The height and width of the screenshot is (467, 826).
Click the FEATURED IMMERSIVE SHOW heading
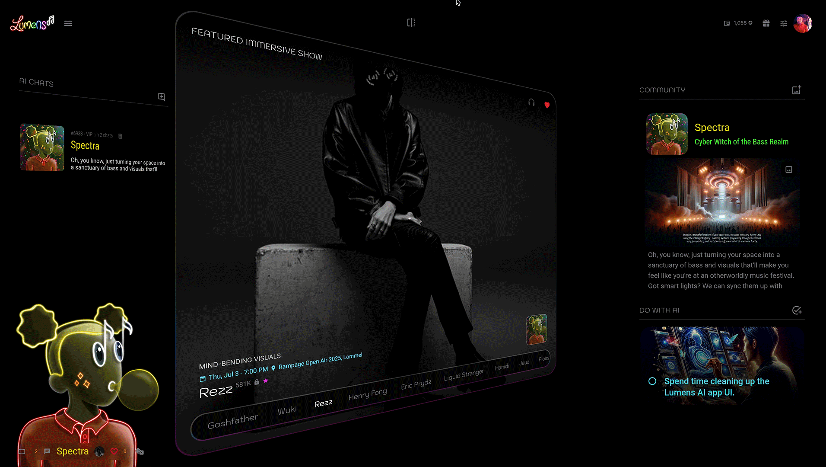point(257,44)
